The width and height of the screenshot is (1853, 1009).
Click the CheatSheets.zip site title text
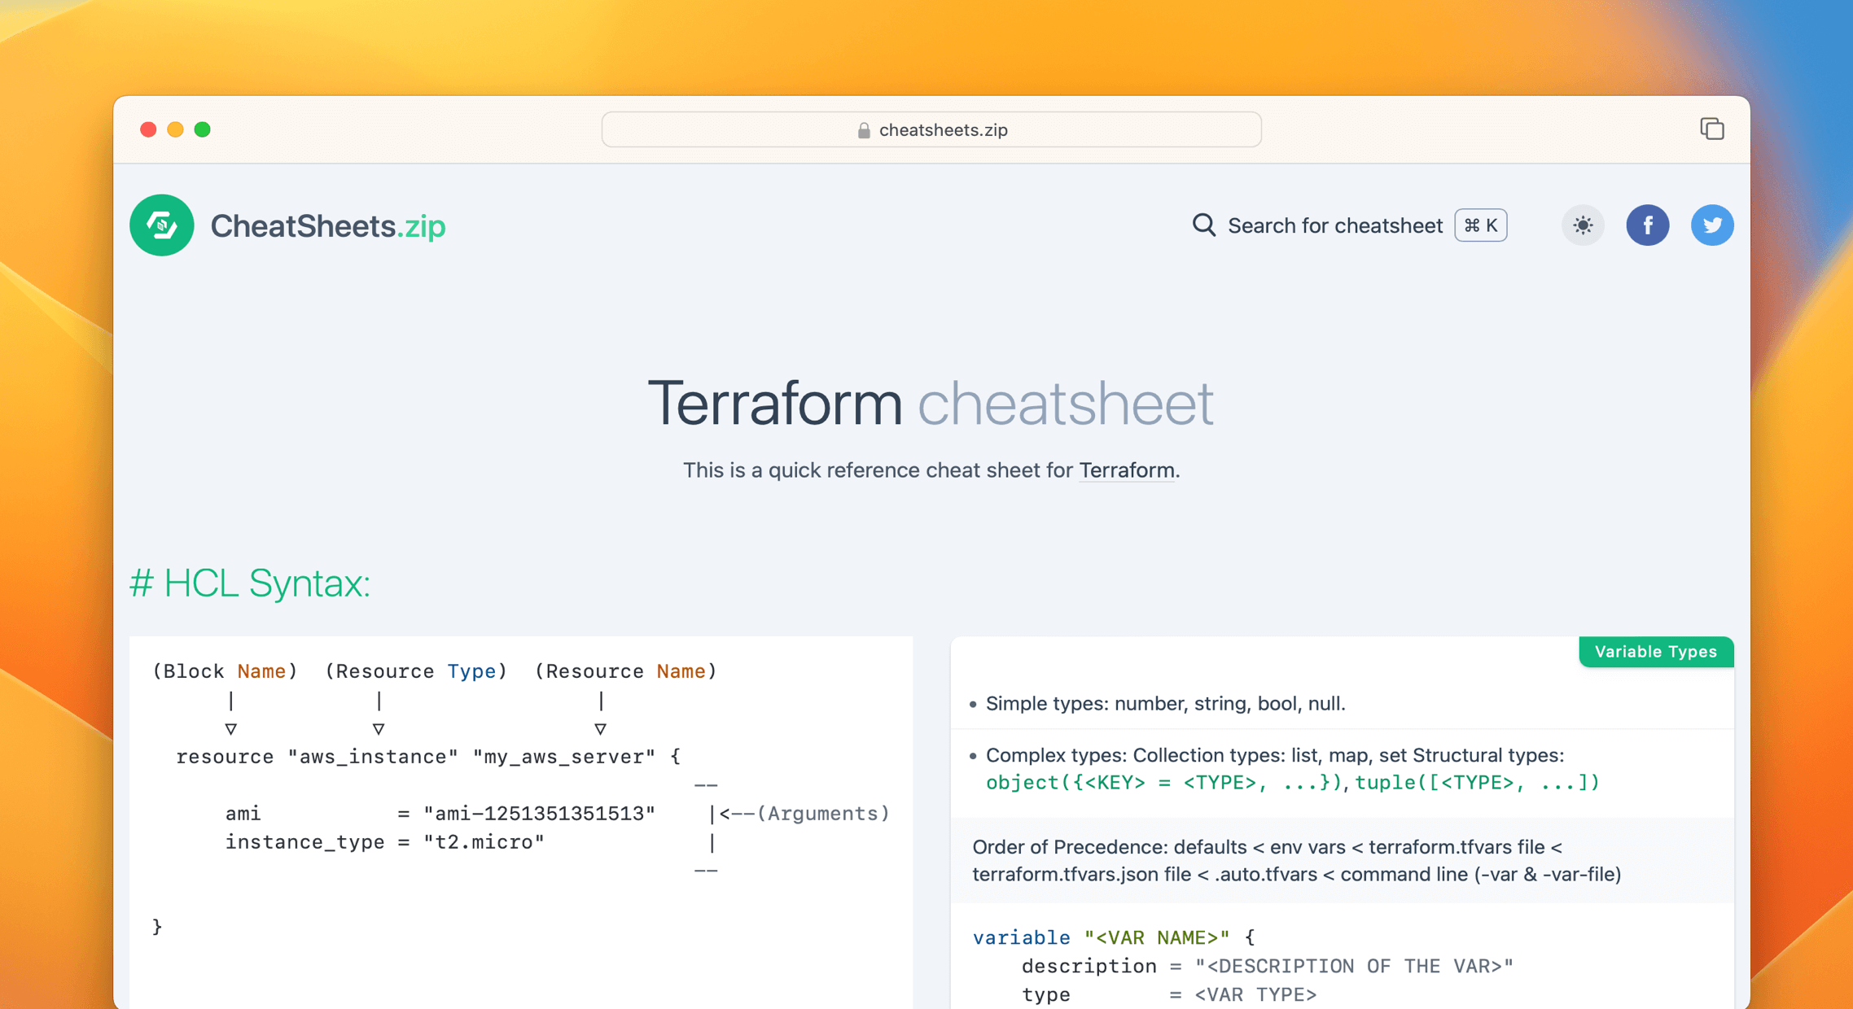click(328, 225)
